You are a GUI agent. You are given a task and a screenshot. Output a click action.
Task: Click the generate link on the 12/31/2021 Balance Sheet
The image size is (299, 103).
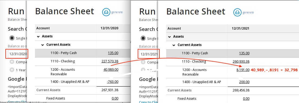(x=248, y=12)
